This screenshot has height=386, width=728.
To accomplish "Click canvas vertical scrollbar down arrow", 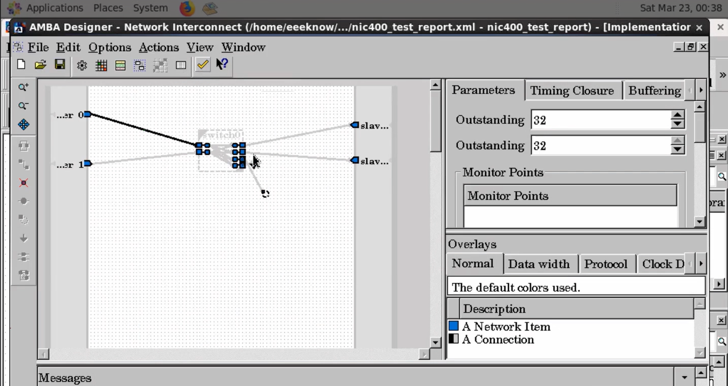I will pos(436,342).
